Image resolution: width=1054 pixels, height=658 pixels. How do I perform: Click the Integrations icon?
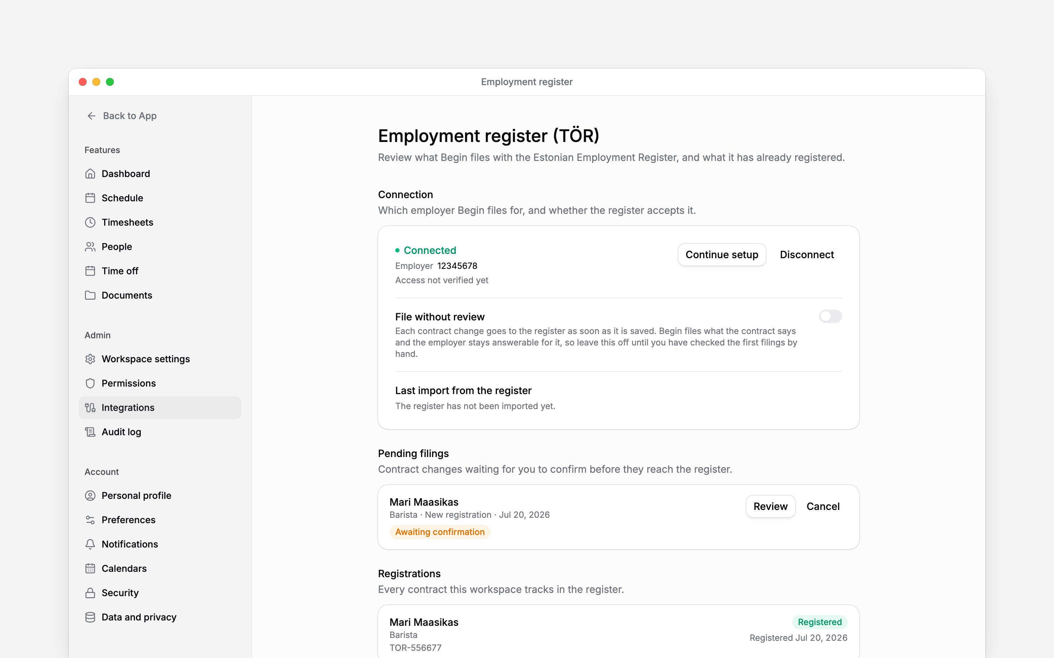(x=90, y=408)
